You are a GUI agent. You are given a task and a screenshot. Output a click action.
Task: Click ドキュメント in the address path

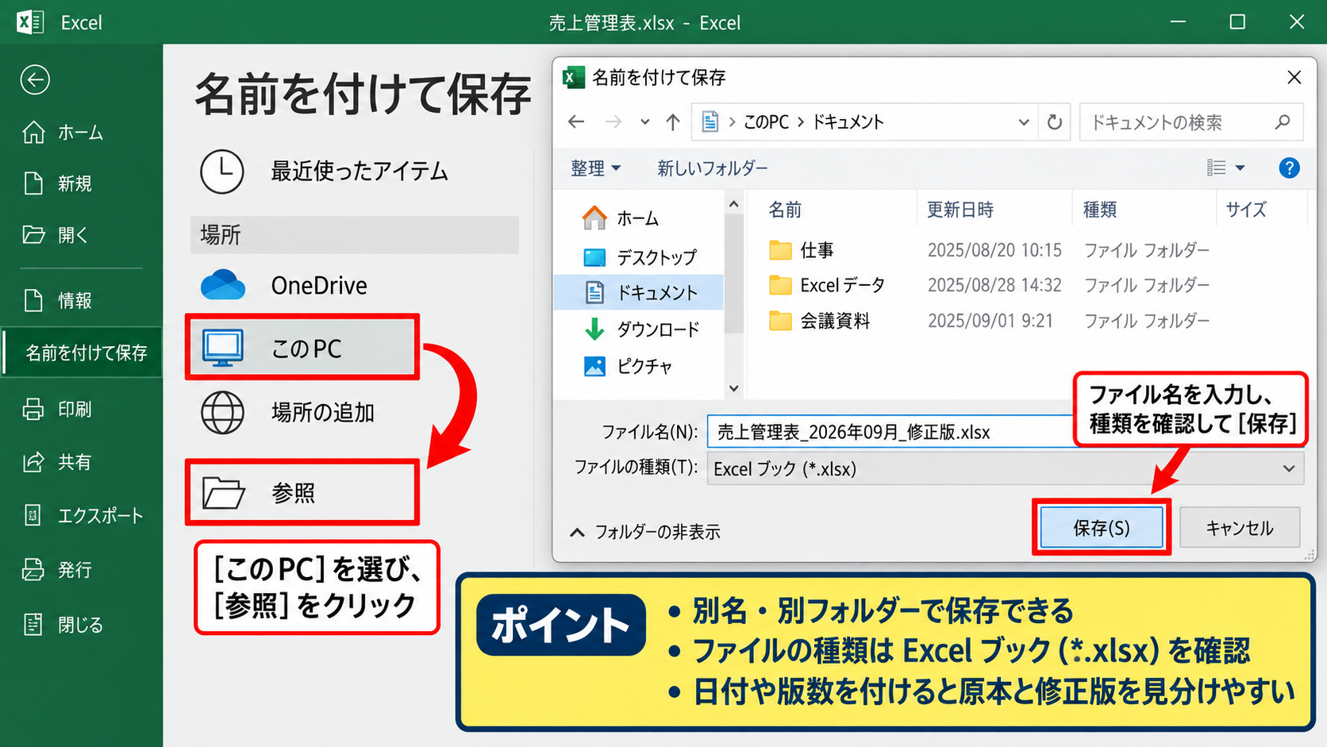(848, 122)
